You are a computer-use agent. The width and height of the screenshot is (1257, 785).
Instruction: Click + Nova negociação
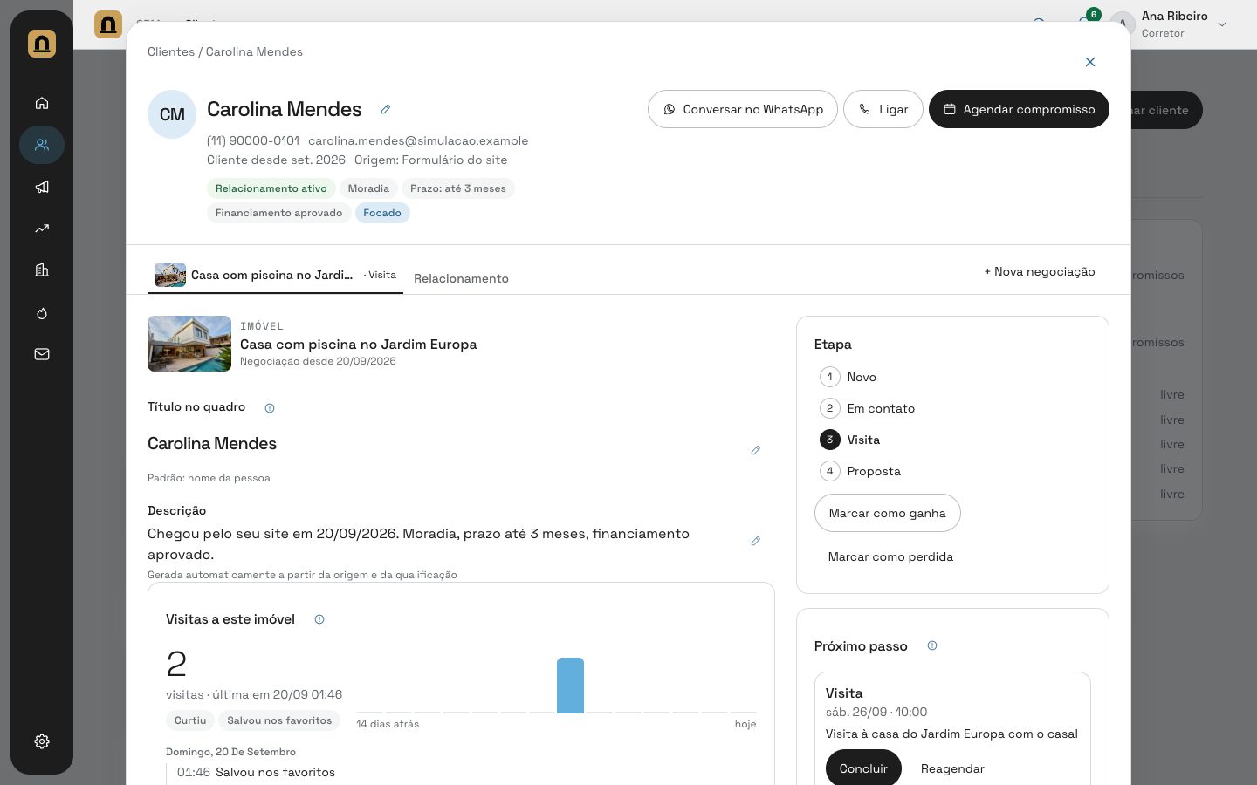pyautogui.click(x=1040, y=271)
